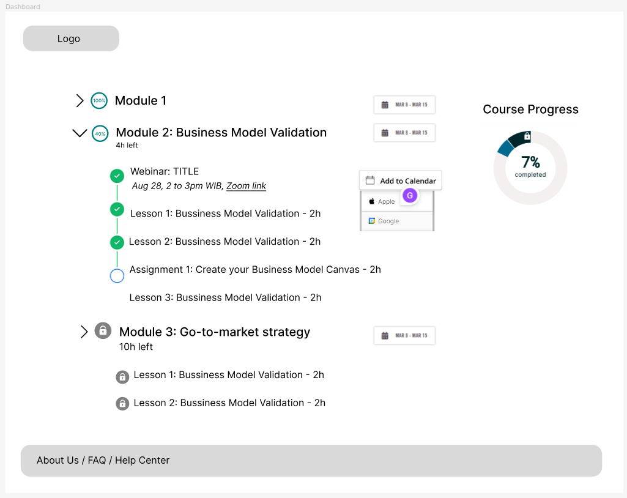627x498 pixels.
Task: Expand Module 3 with the chevron arrow
Action: click(84, 332)
